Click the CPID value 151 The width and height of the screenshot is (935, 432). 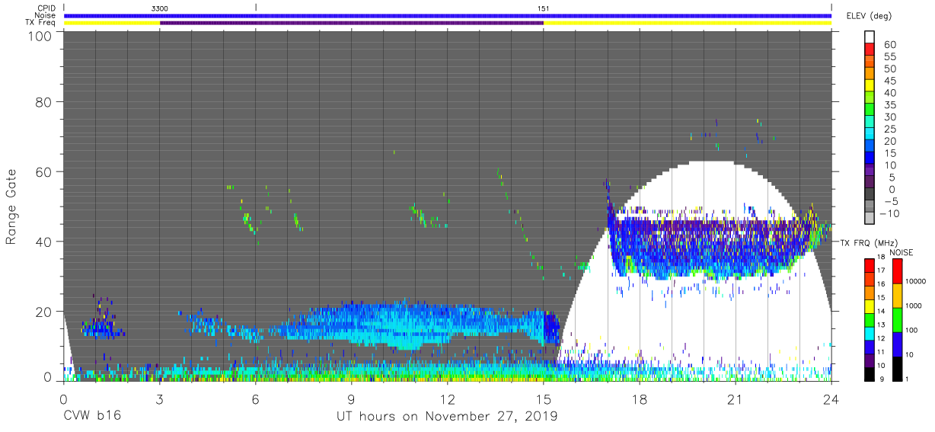coord(544,8)
